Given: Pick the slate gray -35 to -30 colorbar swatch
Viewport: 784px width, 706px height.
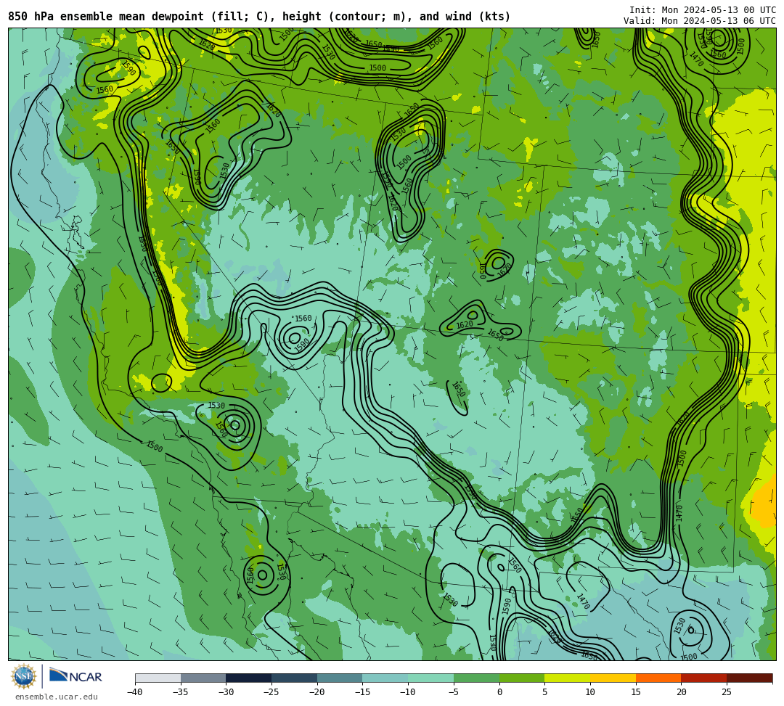Looking at the screenshot, I should (x=203, y=678).
